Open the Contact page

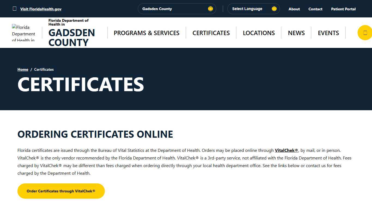tap(315, 9)
